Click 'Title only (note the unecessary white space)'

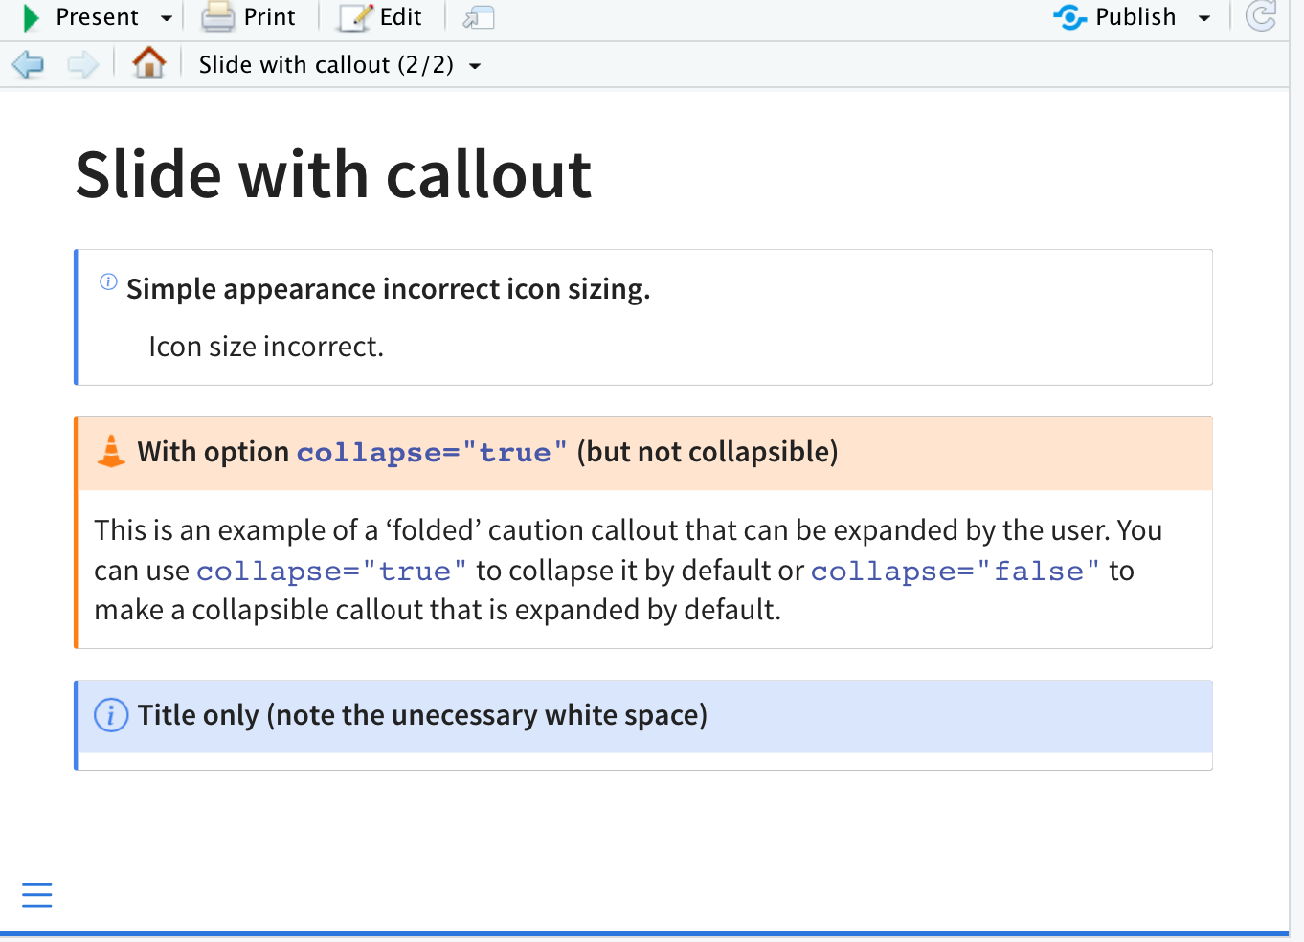422,715
